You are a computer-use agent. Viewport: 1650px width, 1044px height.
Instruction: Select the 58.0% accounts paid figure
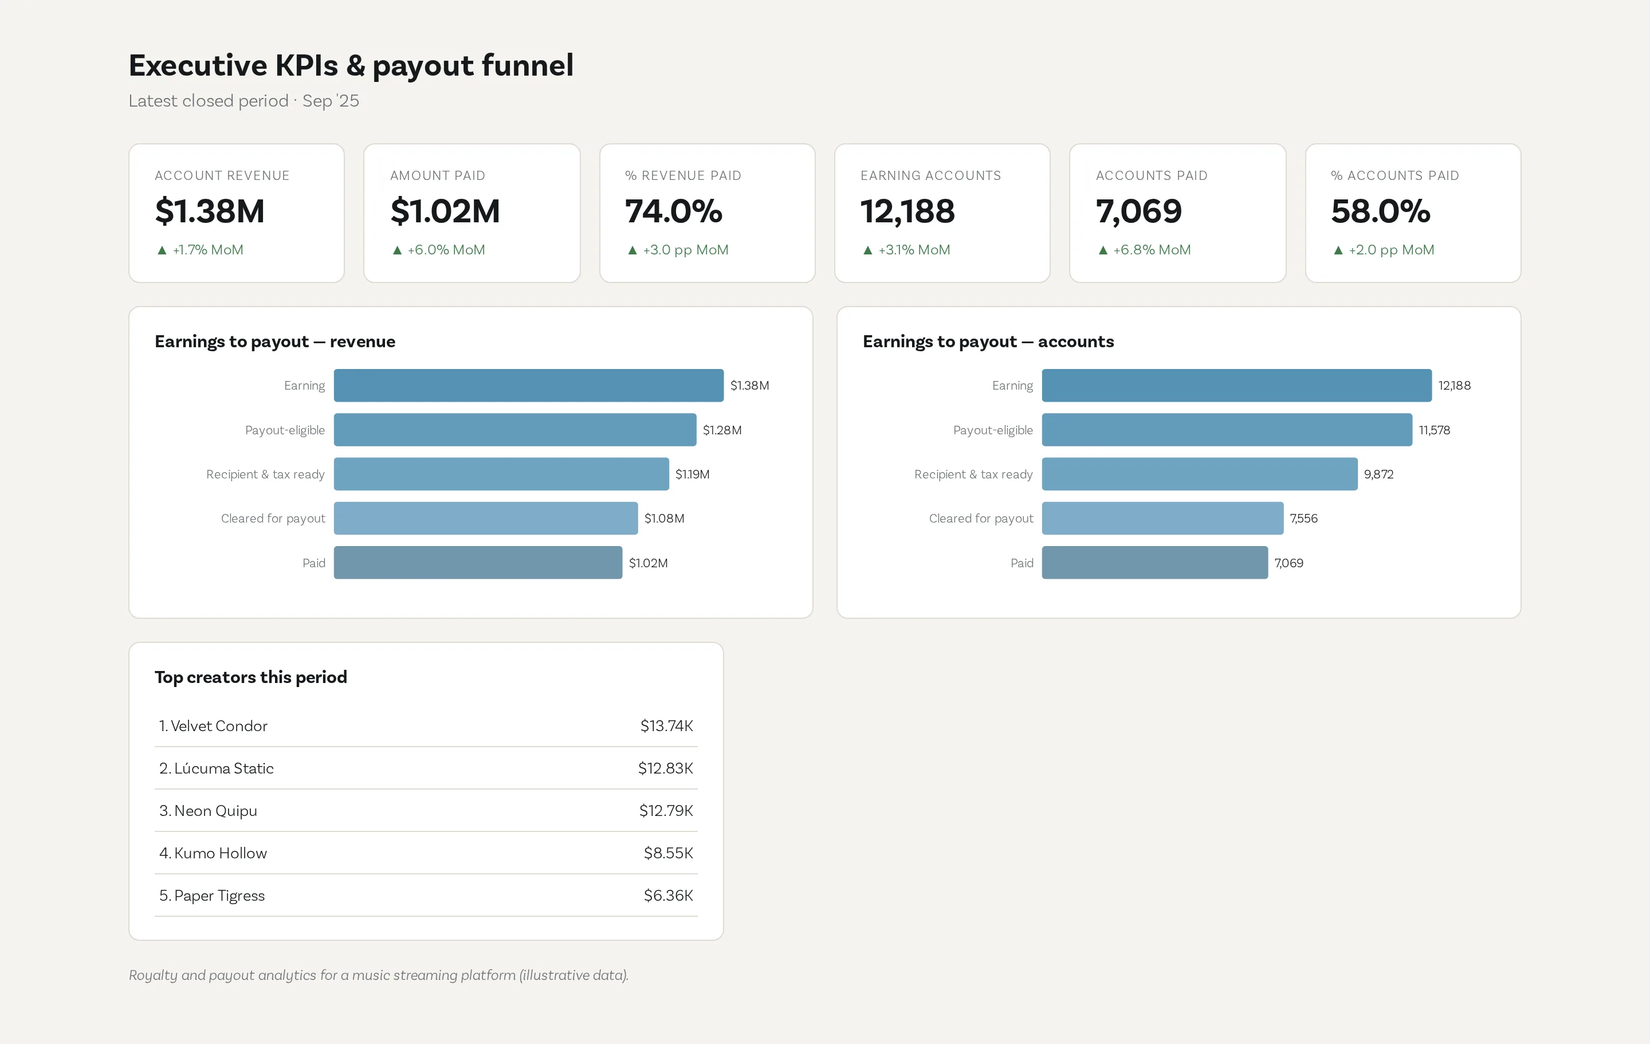tap(1381, 211)
